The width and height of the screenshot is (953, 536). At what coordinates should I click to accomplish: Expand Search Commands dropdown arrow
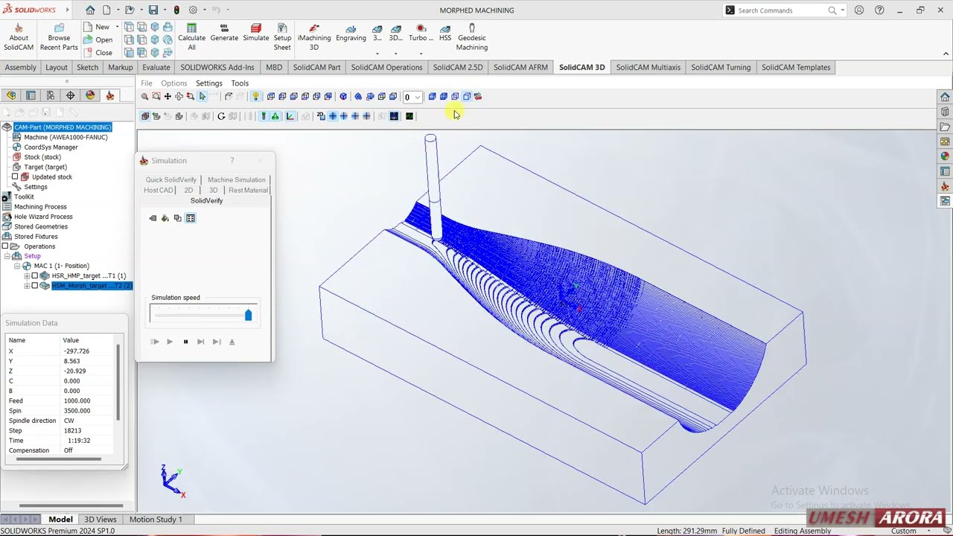pos(843,10)
